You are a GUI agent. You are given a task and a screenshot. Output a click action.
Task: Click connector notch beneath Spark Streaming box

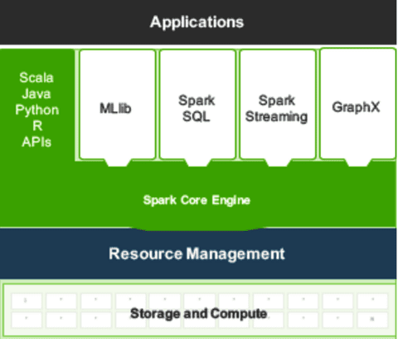point(278,163)
